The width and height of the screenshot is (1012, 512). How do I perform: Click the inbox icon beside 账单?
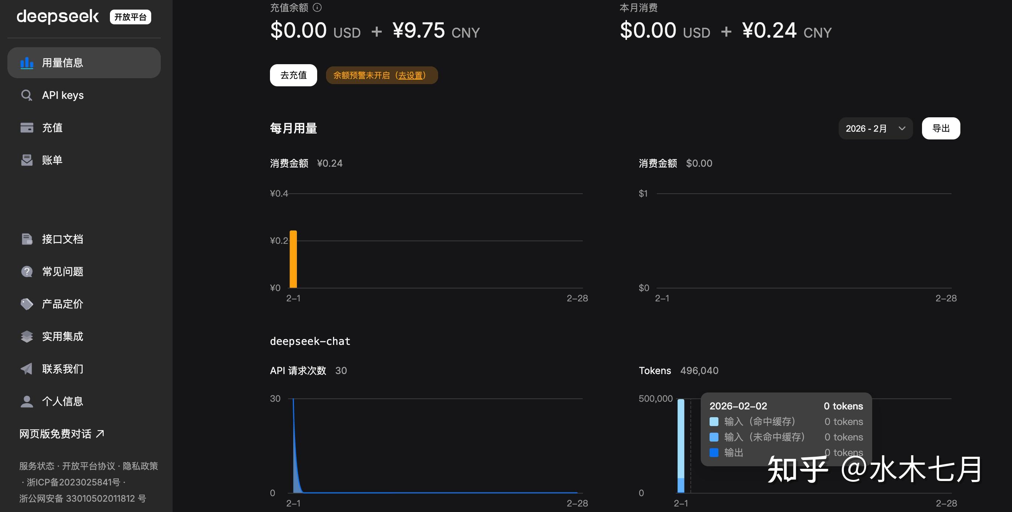pos(27,160)
